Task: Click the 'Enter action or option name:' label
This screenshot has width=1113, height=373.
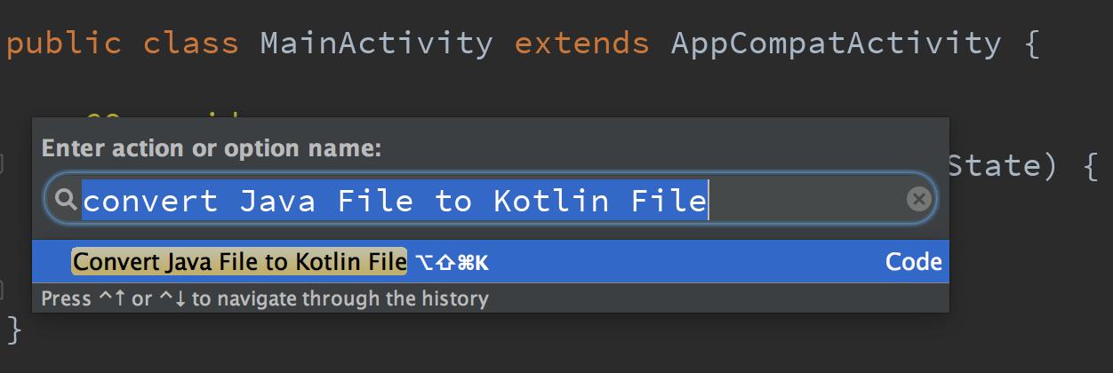Action: pyautogui.click(x=212, y=148)
